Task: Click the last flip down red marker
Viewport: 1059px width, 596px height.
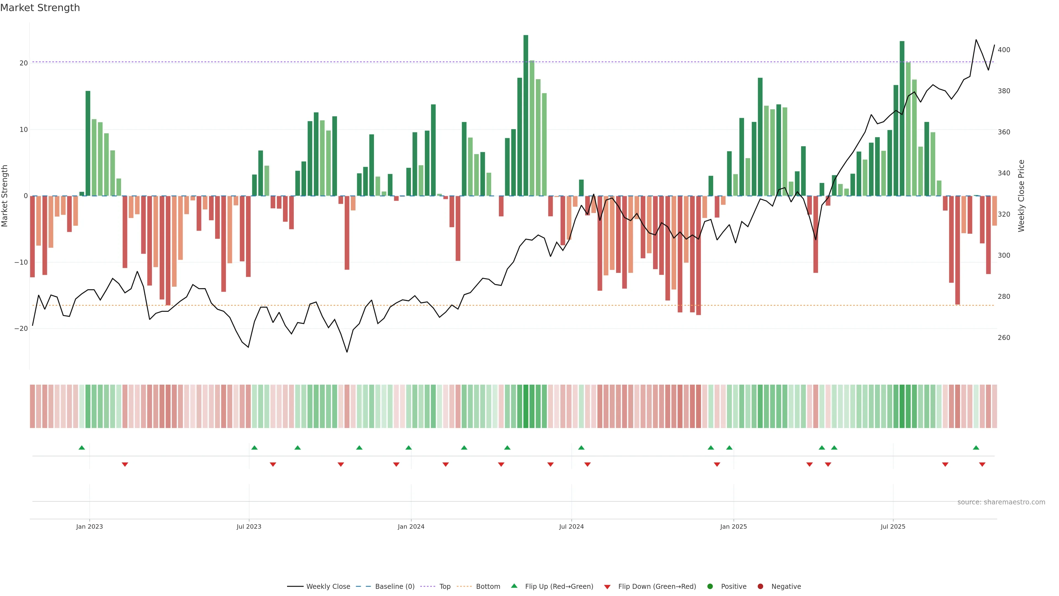Action: click(x=982, y=464)
